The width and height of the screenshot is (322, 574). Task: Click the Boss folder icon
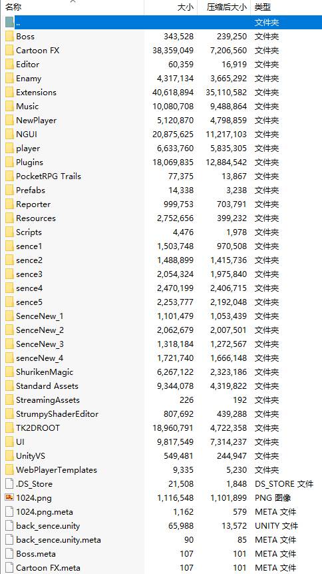tap(9, 36)
